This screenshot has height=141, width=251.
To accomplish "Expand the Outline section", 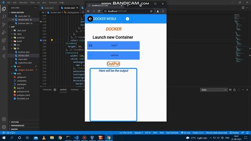I will (15, 122).
